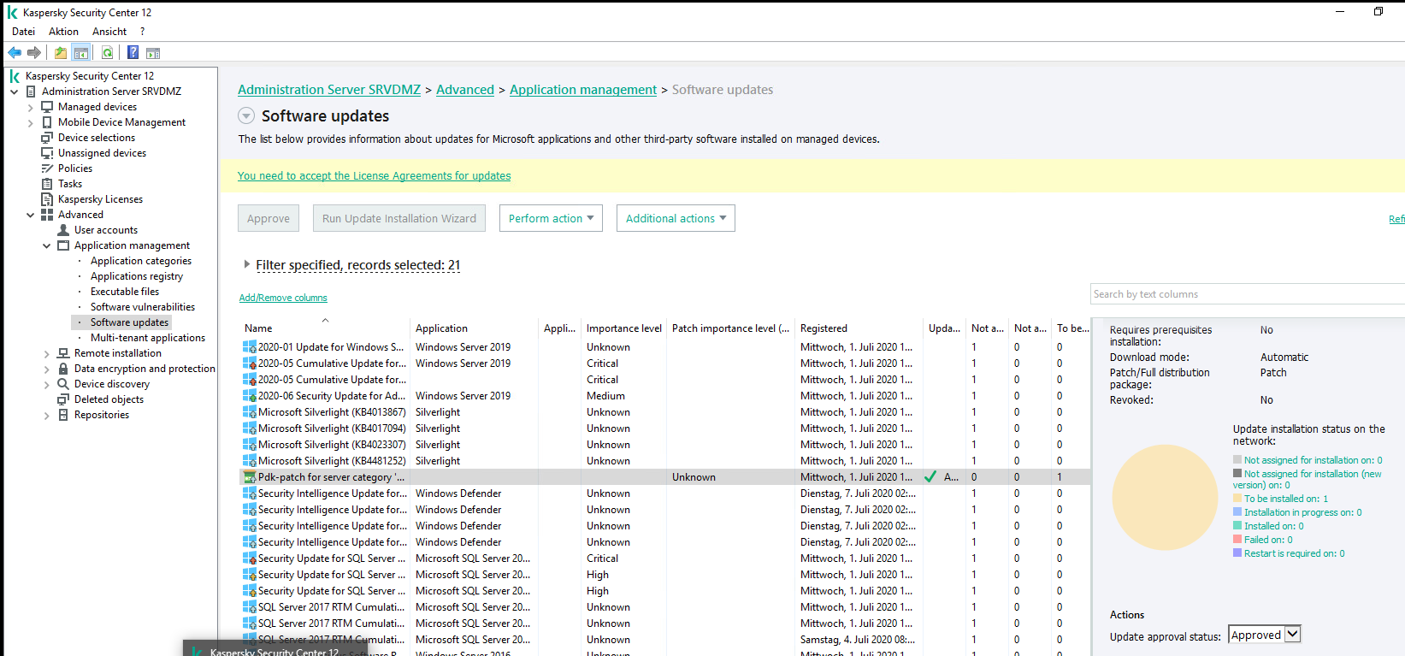Click the blue Back arrow in toolbar

coord(15,53)
